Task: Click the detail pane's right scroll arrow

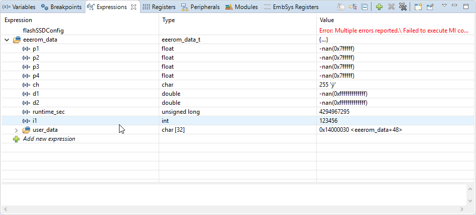Action: [462, 209]
